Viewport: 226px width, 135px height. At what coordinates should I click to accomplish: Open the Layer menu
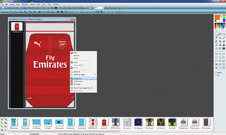click(x=18, y=4)
